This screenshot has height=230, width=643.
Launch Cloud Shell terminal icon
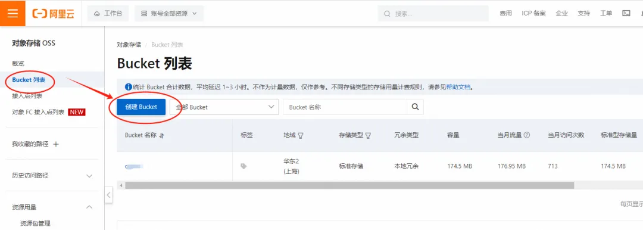coord(626,14)
